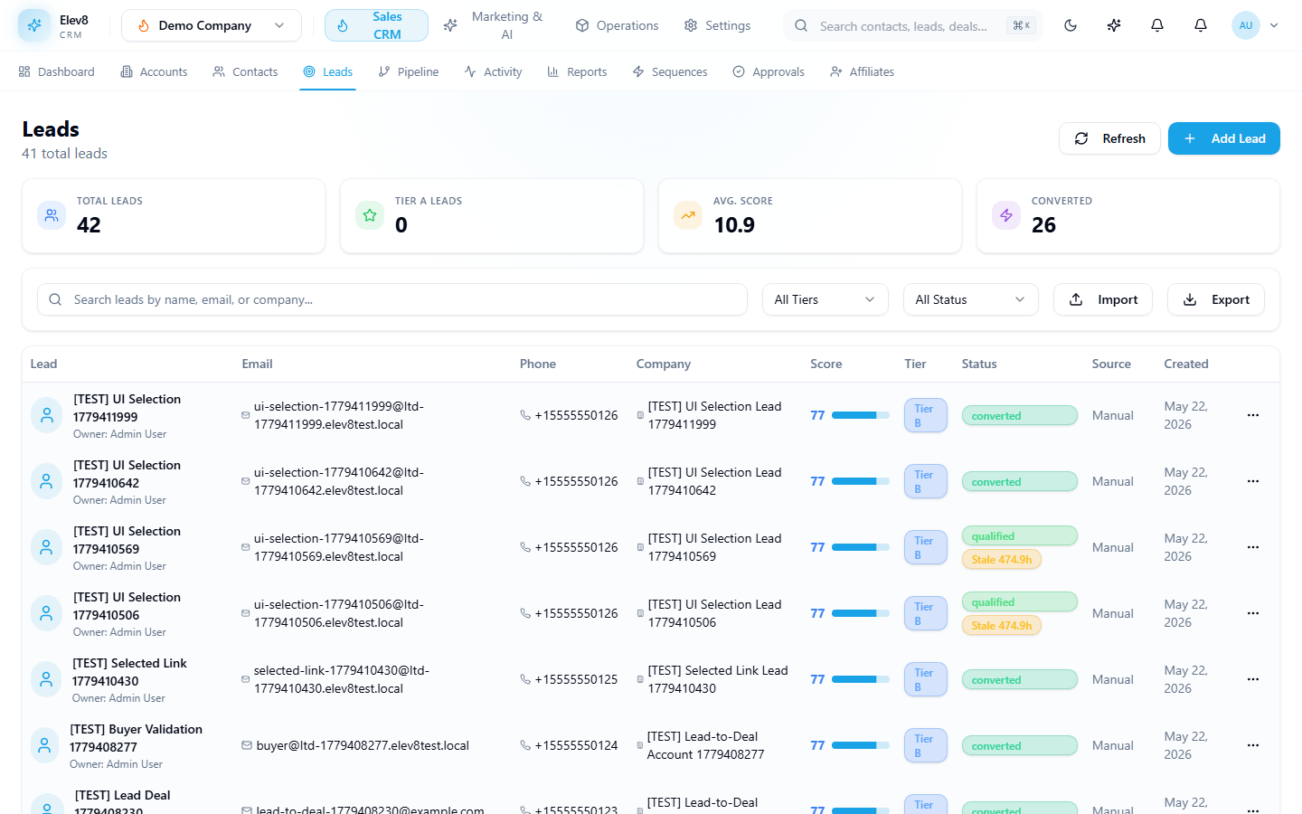Click avatar icon of UI Selection 1779411999
The width and height of the screenshot is (1302, 814).
click(46, 415)
